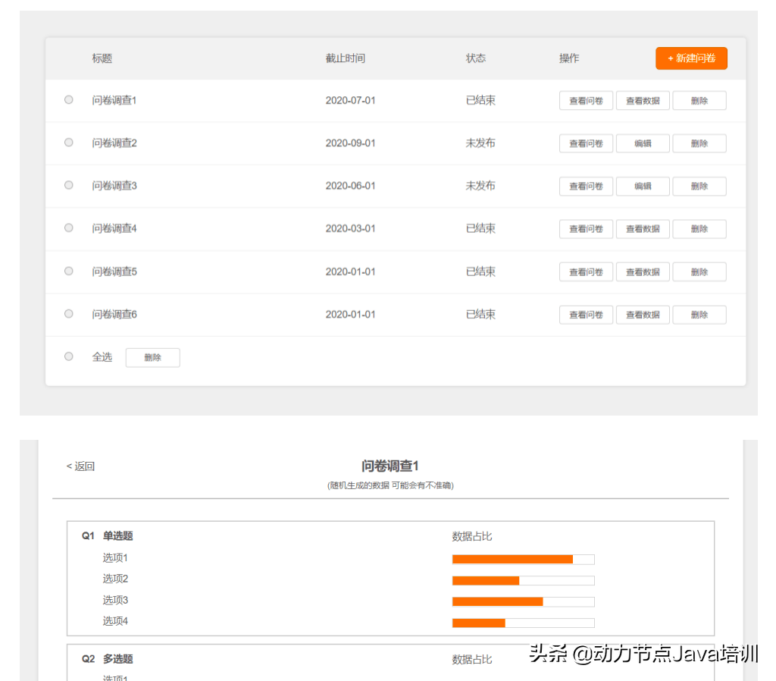Click the bottom 删除 batch delete button
Screen dimensions: 776x681
point(152,357)
